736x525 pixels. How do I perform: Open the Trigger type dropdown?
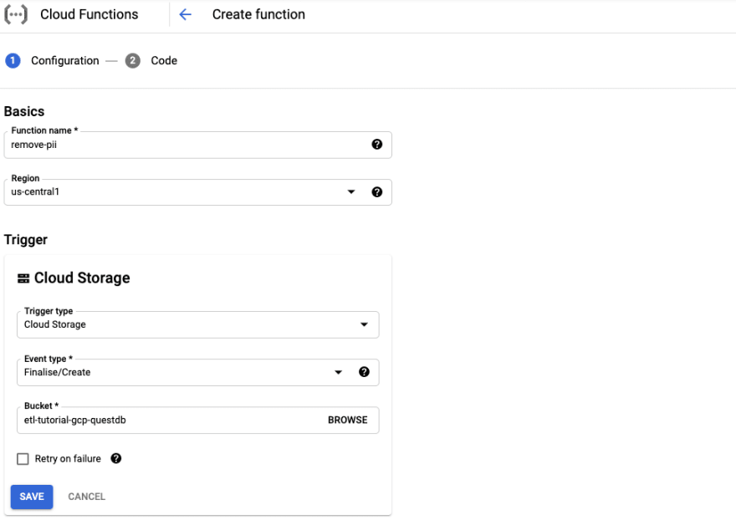click(197, 324)
